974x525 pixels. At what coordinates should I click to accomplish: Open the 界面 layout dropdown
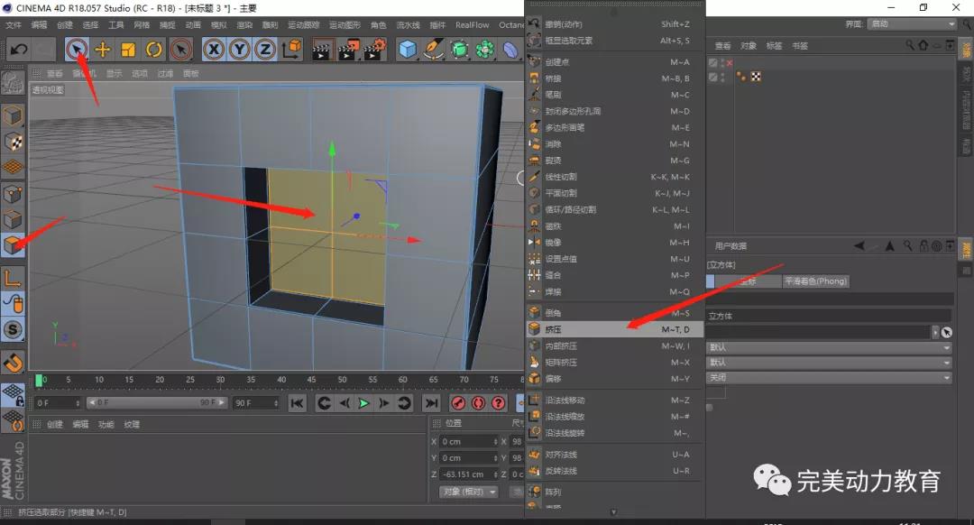(912, 24)
